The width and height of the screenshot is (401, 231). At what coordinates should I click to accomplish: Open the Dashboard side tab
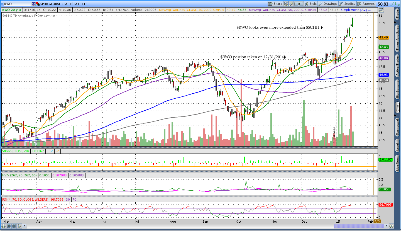point(397,127)
